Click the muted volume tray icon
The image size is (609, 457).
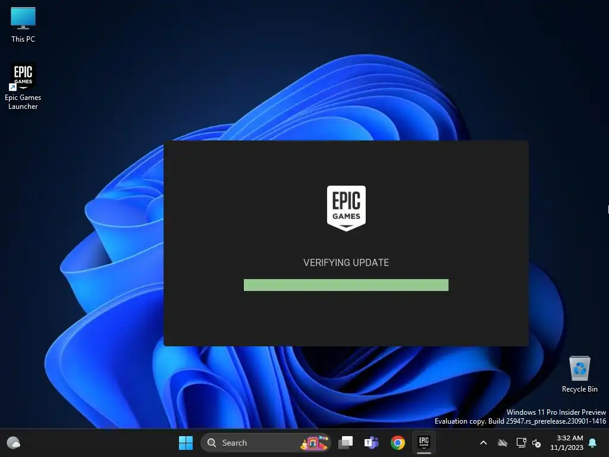pos(536,443)
